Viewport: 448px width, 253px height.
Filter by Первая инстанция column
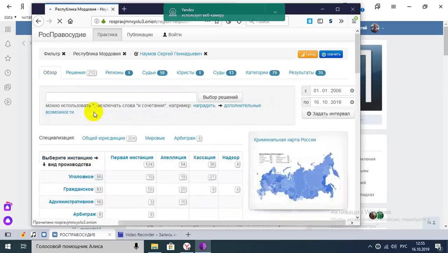tap(132, 158)
